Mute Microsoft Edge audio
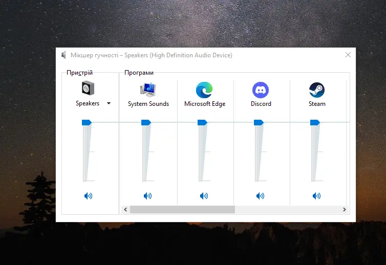 pos(204,195)
